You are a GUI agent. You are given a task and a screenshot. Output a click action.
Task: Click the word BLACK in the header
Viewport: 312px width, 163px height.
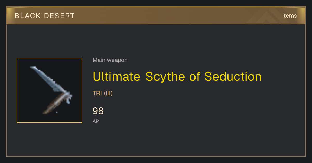pos(27,16)
